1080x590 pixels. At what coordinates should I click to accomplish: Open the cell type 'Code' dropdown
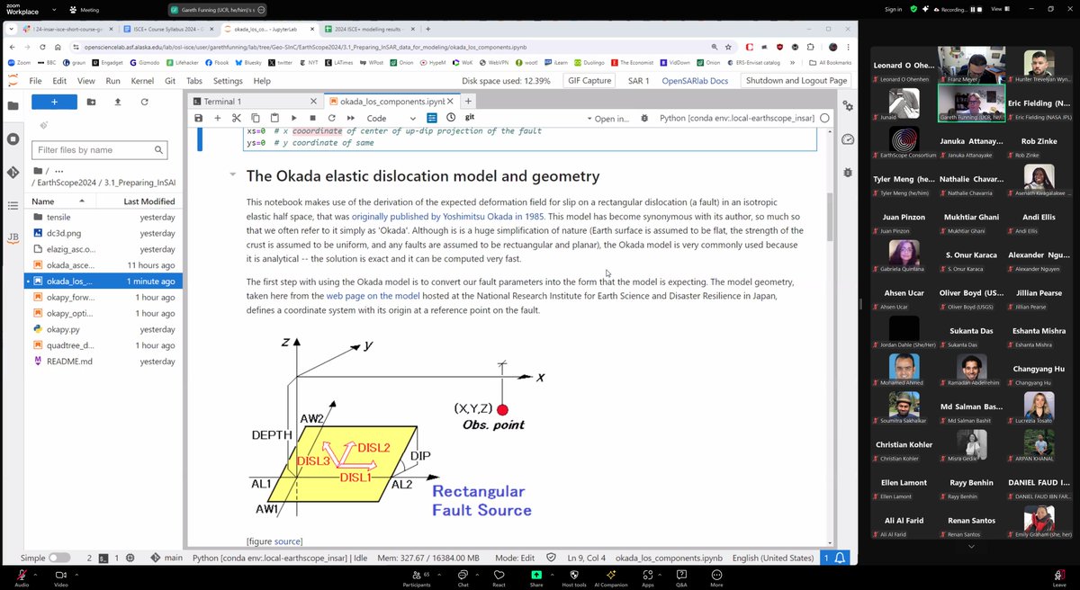pyautogui.click(x=391, y=118)
